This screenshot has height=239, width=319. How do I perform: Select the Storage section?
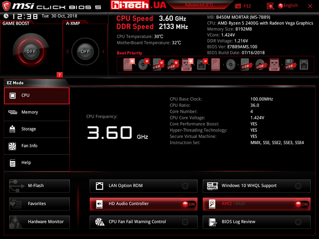(x=37, y=129)
